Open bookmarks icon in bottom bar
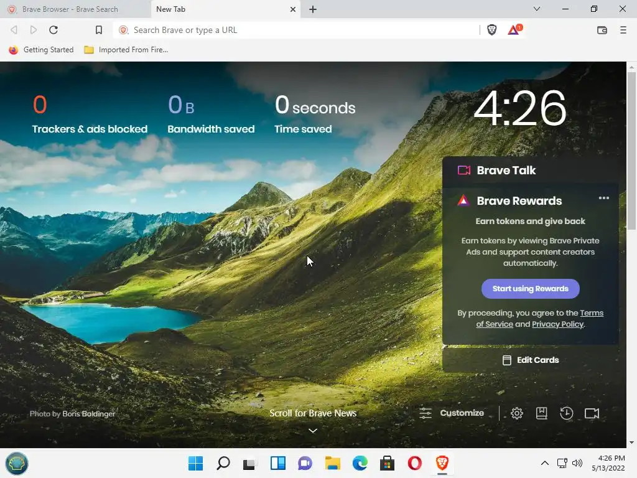The height and width of the screenshot is (478, 637). pos(542,413)
